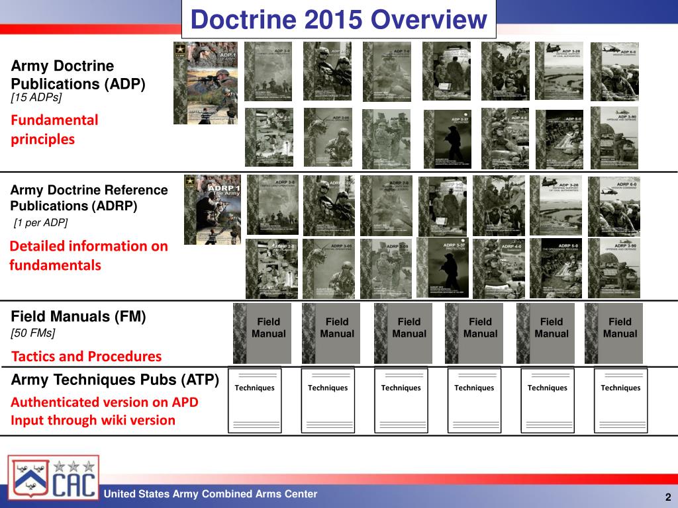Click the ADP 4-0 cover
678x508 pixels.
point(505,138)
